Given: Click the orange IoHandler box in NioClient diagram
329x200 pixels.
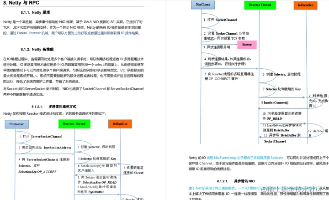Looking at the screenshot, I should click(306, 5).
